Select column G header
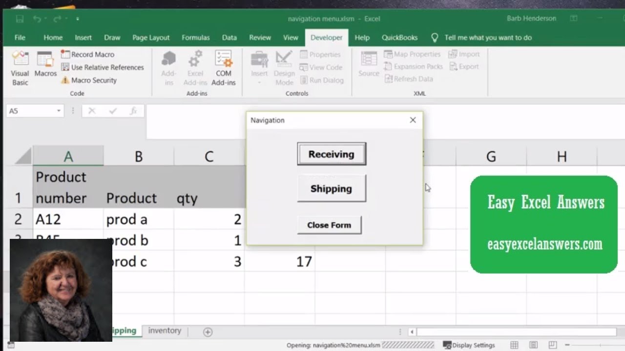Screen dimensions: 625x351 click(x=491, y=156)
